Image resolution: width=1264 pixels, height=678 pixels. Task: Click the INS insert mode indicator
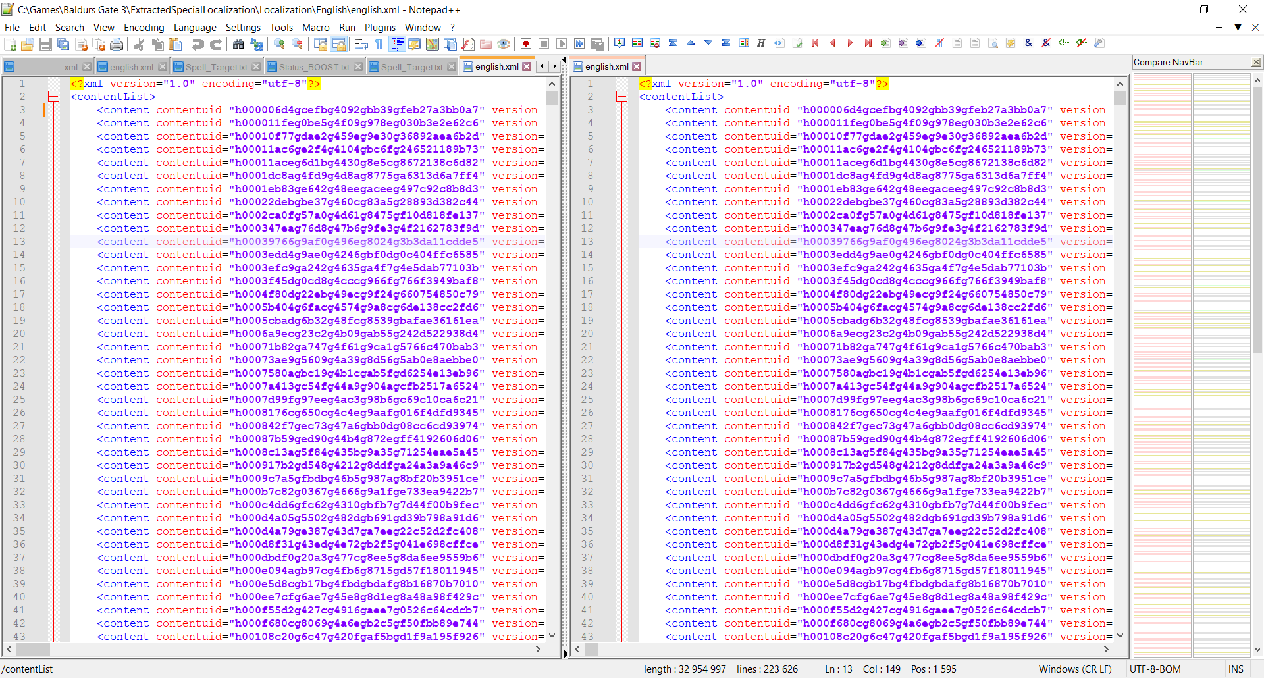1236,669
